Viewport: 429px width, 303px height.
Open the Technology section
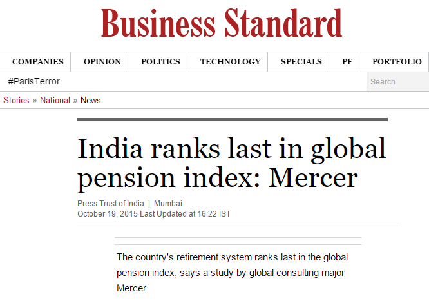pyautogui.click(x=231, y=62)
